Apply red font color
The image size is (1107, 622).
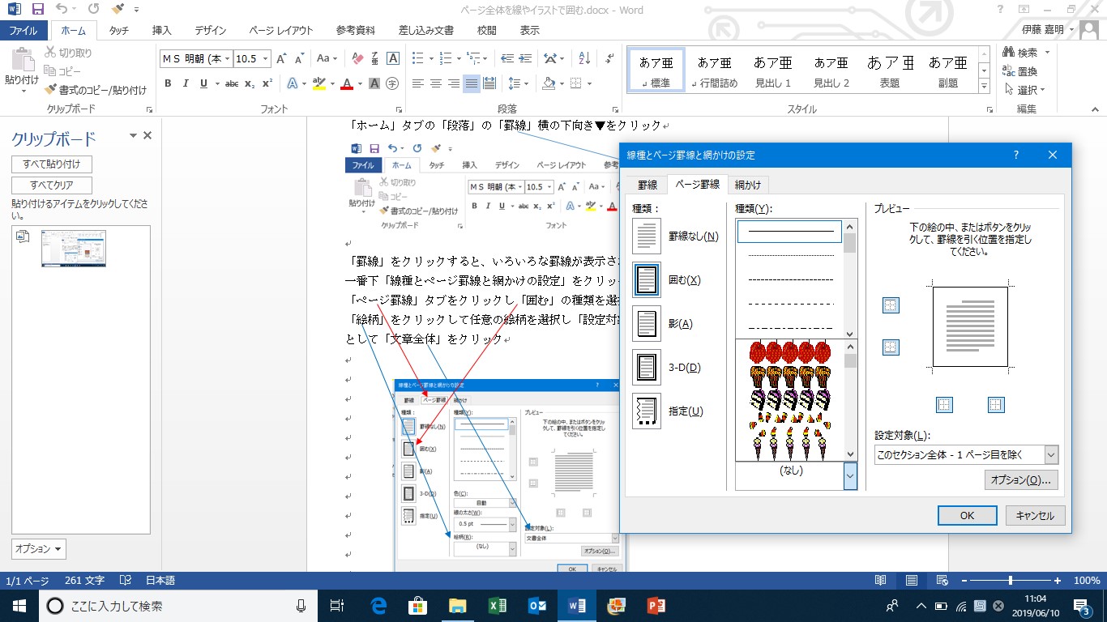347,83
